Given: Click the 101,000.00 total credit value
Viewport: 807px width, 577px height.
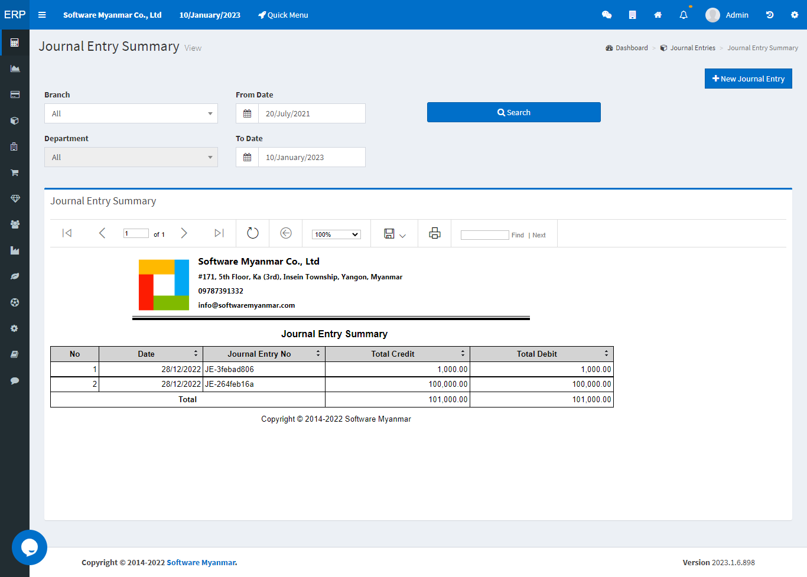Looking at the screenshot, I should point(448,399).
